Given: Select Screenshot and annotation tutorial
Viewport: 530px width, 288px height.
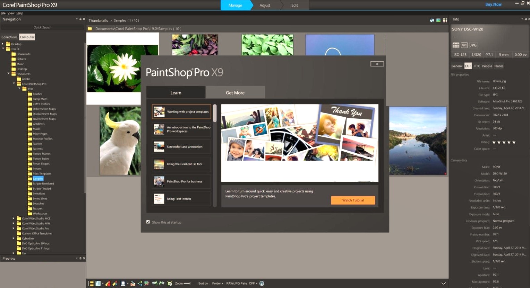Looking at the screenshot, I should click(181, 147).
